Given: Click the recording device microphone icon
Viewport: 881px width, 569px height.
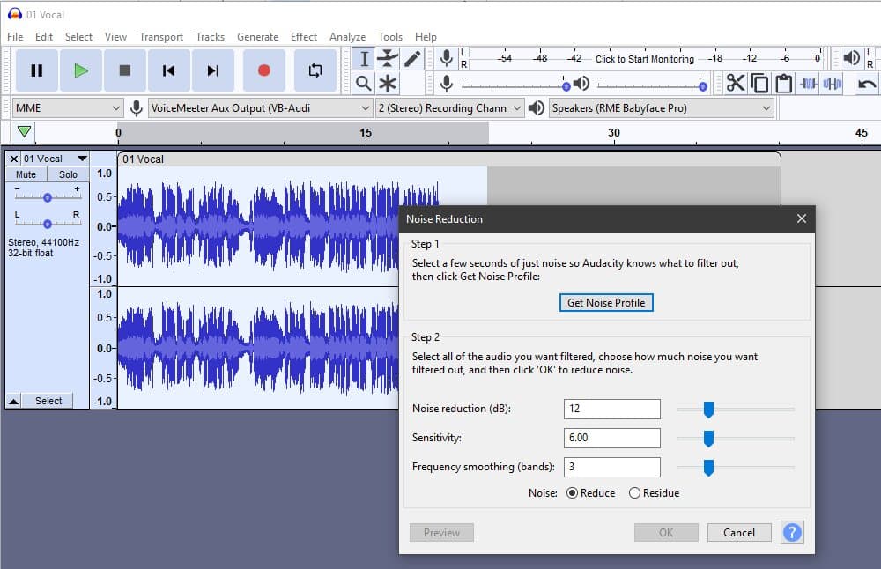Looking at the screenshot, I should pyautogui.click(x=136, y=107).
